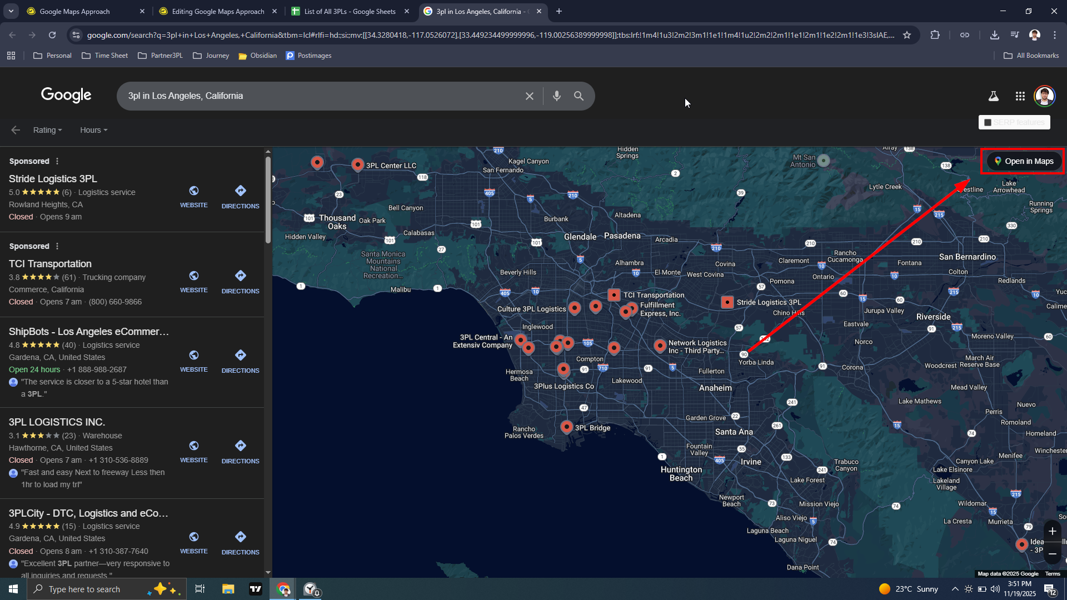Viewport: 1067px width, 600px height.
Task: Open options menu for first Sponsored listing
Action: [57, 161]
